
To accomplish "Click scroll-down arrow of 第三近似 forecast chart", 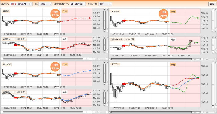I will 213,31.
